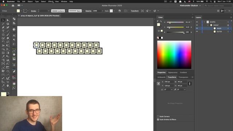Toggle visibility of the OUTER object
Screen dimensions: 233x131
click(x=197, y=32)
